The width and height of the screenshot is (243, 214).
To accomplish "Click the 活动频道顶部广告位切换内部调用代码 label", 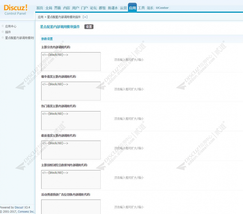I will coord(66,194).
